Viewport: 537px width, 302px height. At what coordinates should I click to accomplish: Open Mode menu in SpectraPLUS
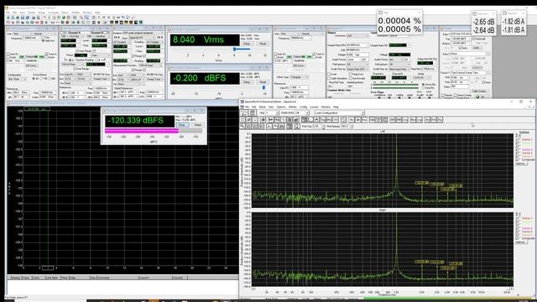point(262,107)
